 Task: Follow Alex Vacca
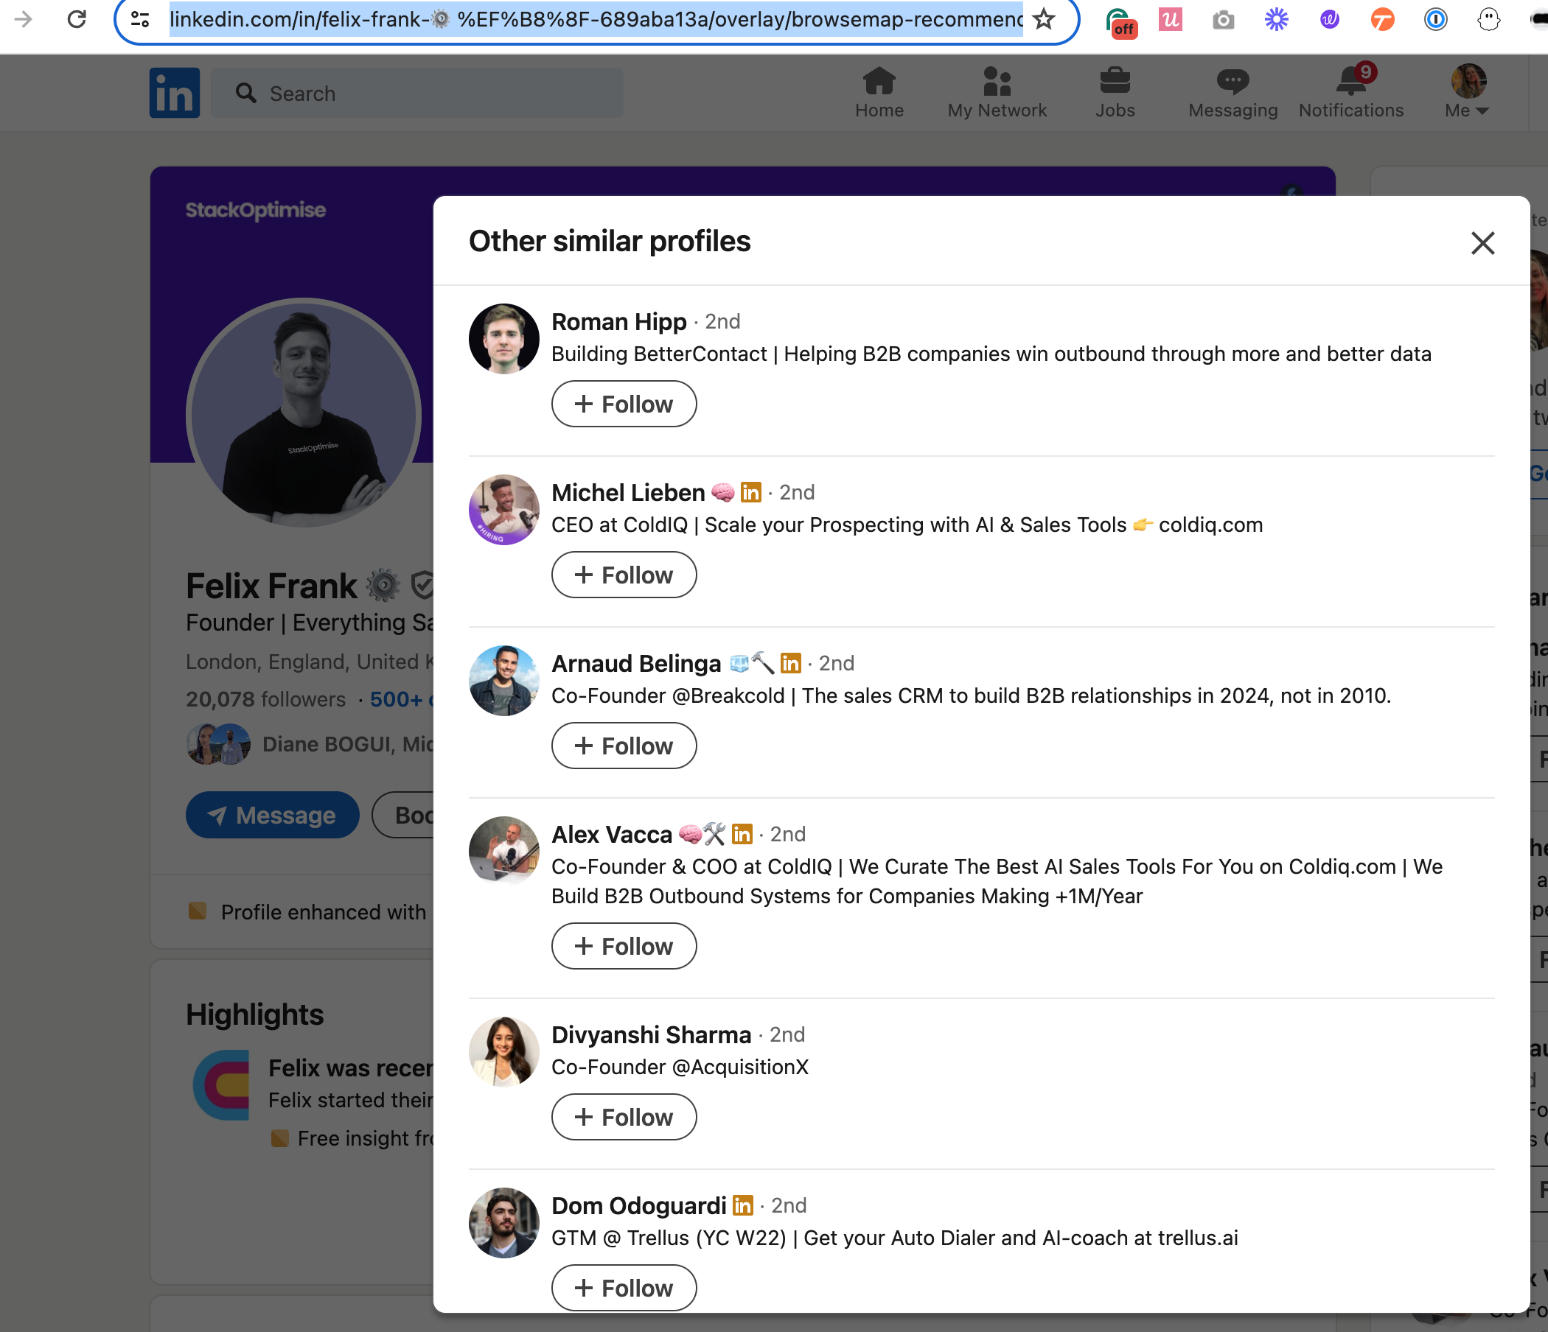tap(624, 946)
